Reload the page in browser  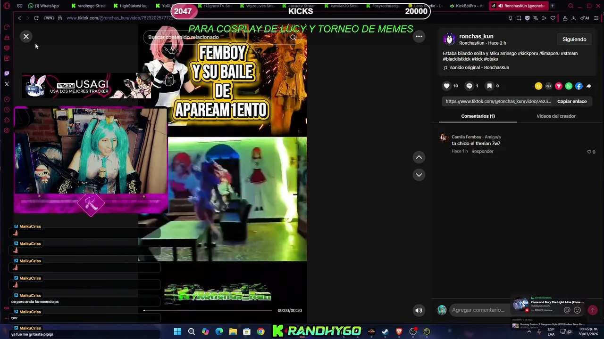pyautogui.click(x=36, y=18)
